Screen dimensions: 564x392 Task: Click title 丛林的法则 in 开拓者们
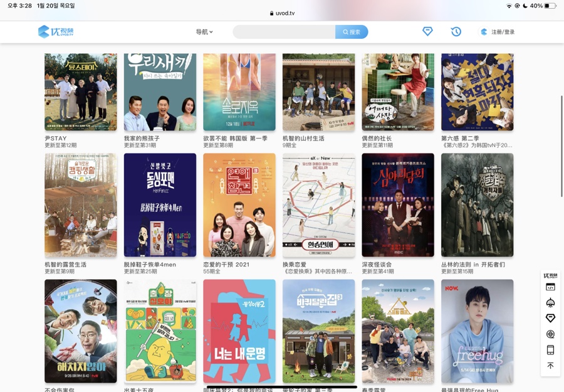pyautogui.click(x=473, y=264)
